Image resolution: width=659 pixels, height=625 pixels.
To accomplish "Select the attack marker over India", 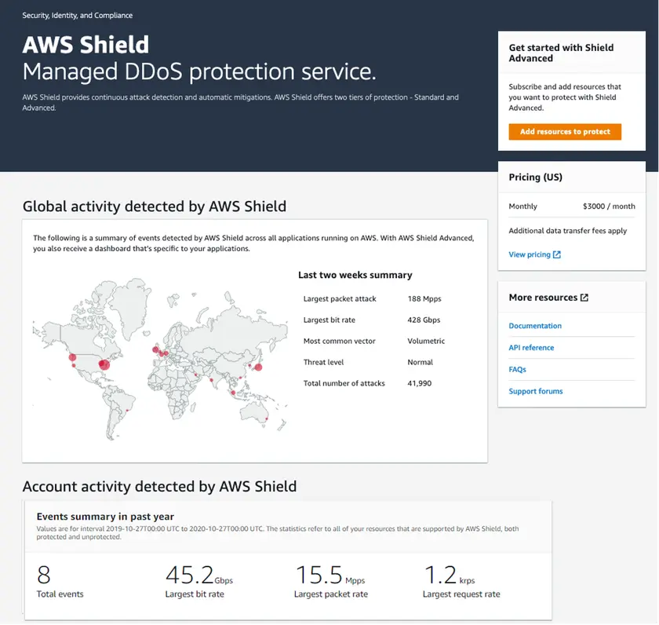I will [x=212, y=380].
